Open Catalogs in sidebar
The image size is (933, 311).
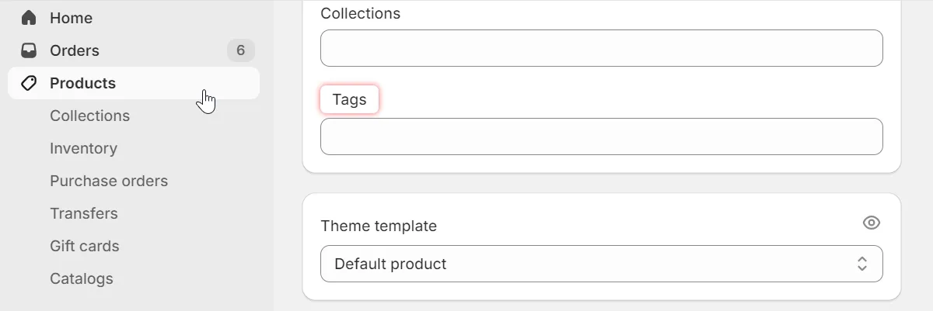[82, 278]
